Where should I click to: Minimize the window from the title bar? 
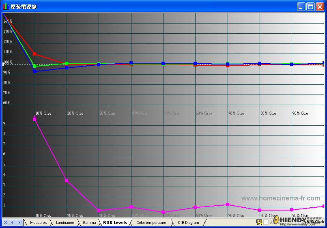pos(301,6)
